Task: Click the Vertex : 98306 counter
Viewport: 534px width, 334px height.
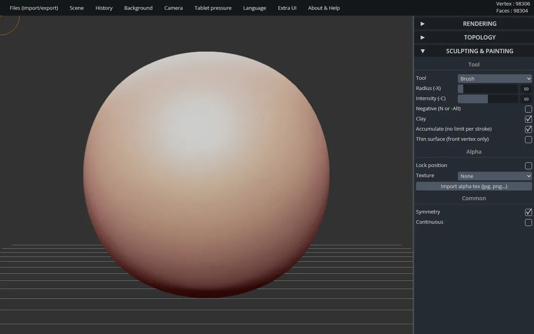Action: [513, 4]
